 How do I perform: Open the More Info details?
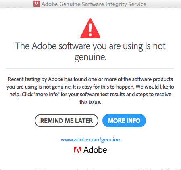point(124,120)
